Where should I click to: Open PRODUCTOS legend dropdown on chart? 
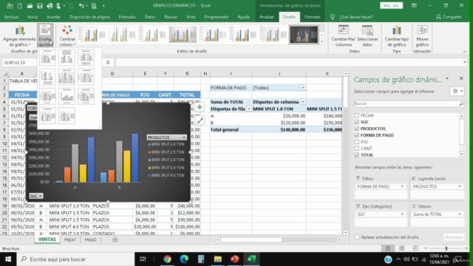tap(166, 137)
